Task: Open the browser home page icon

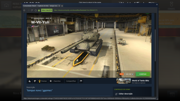Action: [x=36, y=10]
